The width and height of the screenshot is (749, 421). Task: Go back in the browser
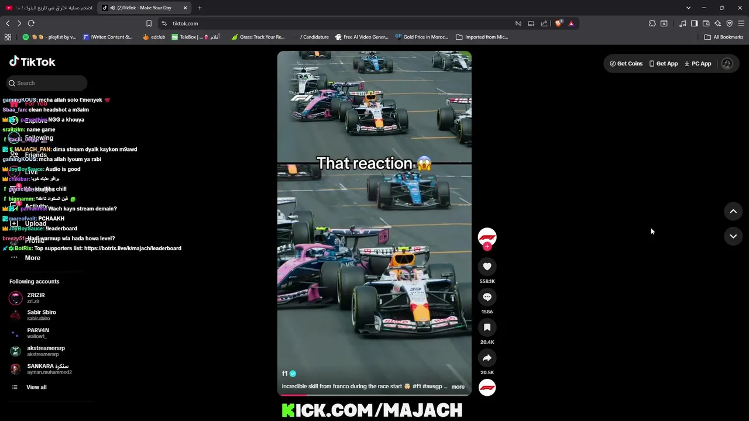[8, 23]
